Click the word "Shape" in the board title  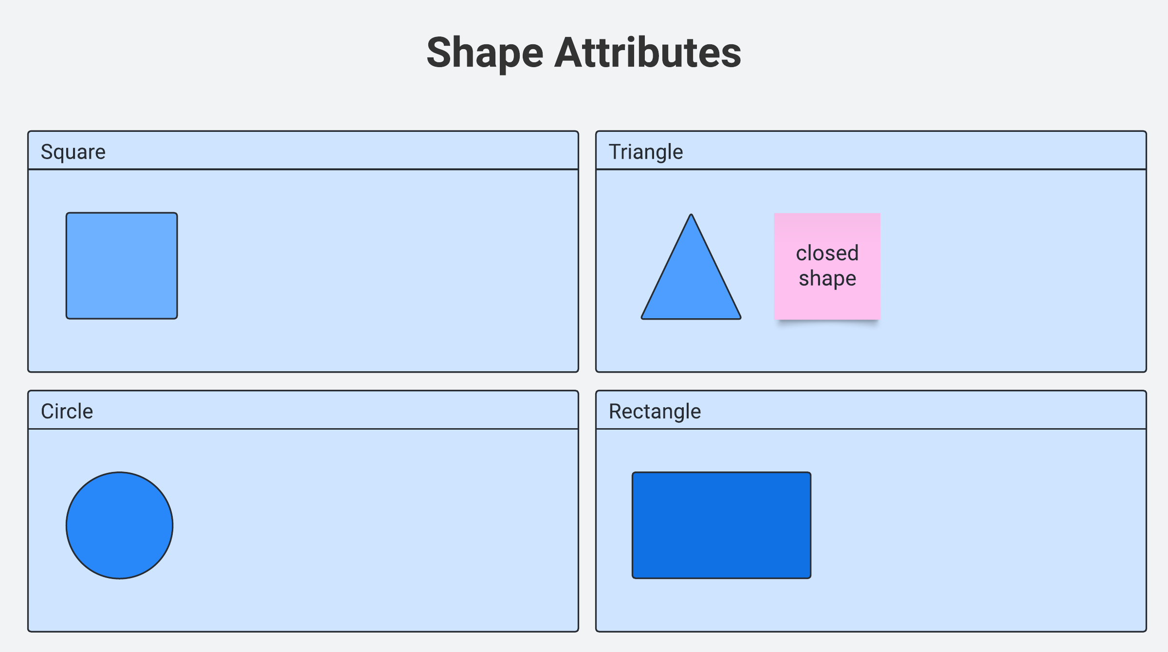point(485,53)
